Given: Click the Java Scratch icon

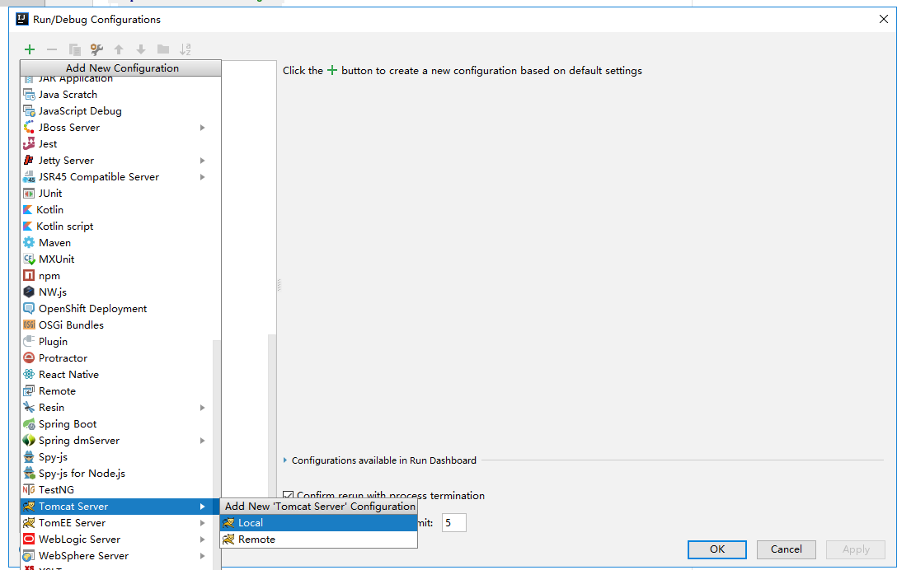Looking at the screenshot, I should click(29, 95).
